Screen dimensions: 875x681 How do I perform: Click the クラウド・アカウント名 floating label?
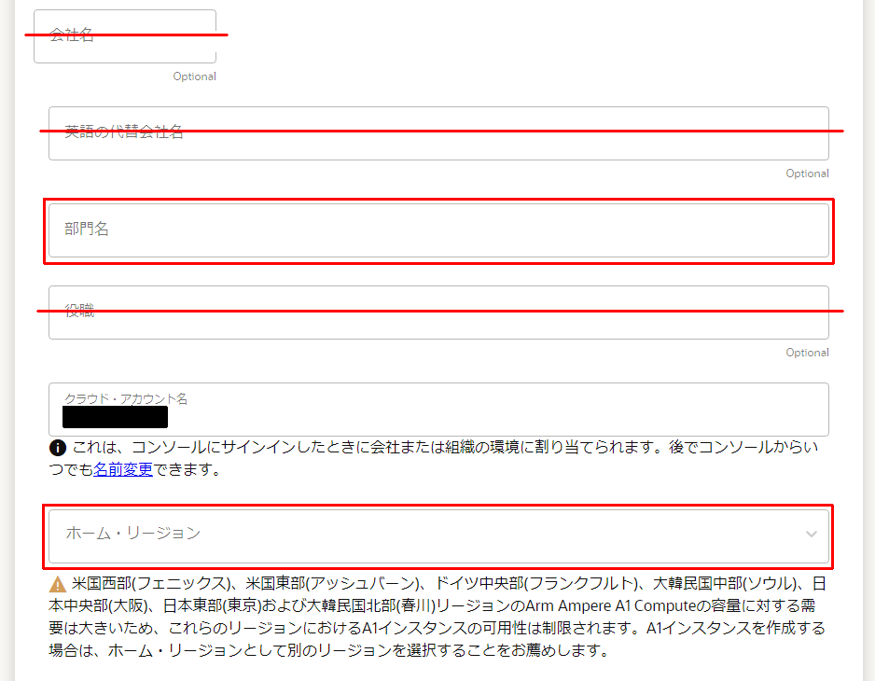click(126, 398)
